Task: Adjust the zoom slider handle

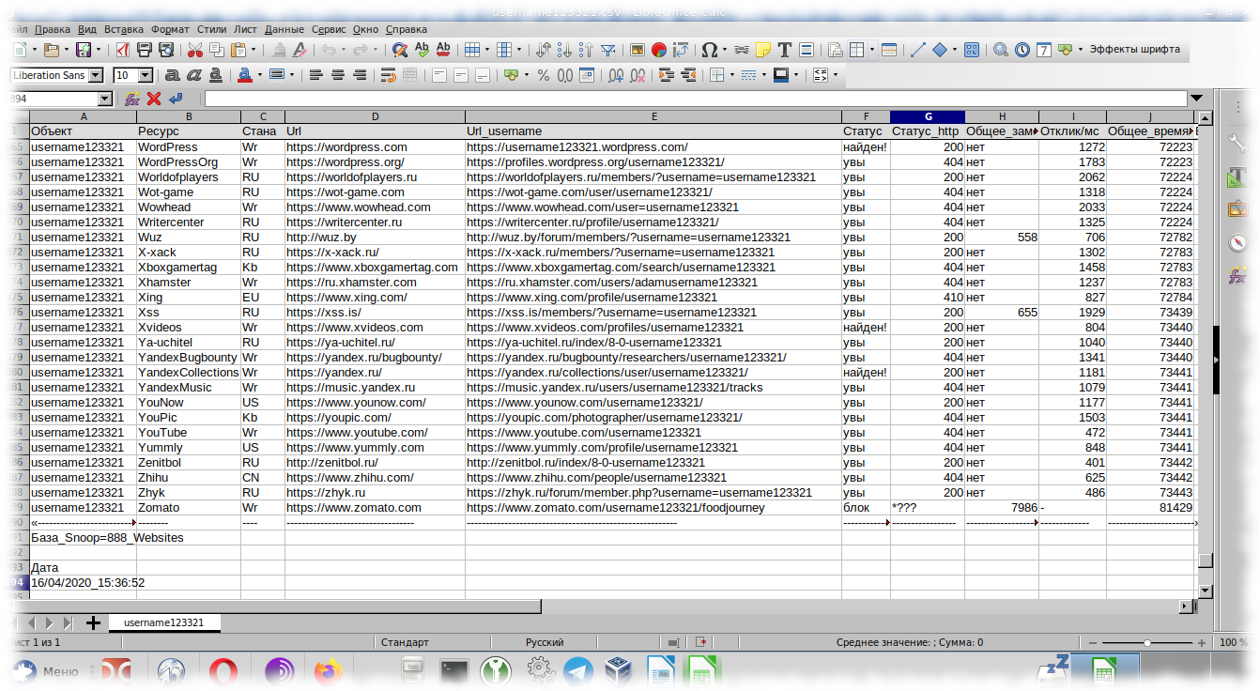Action: [1146, 643]
